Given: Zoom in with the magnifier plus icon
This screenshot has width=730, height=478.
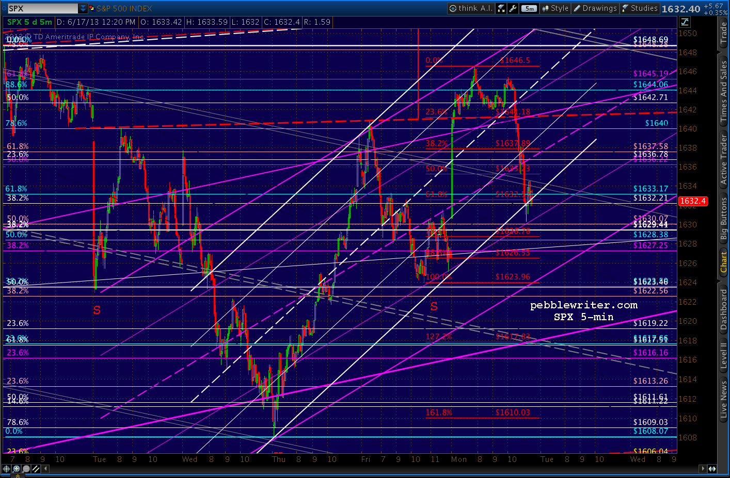Looking at the screenshot, I should 16,469.
